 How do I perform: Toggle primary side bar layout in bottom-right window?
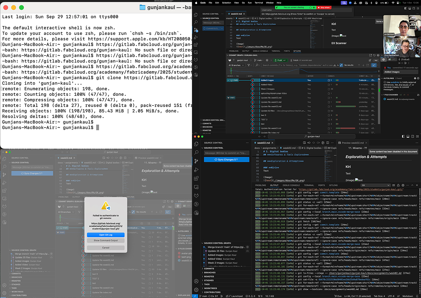(403, 137)
